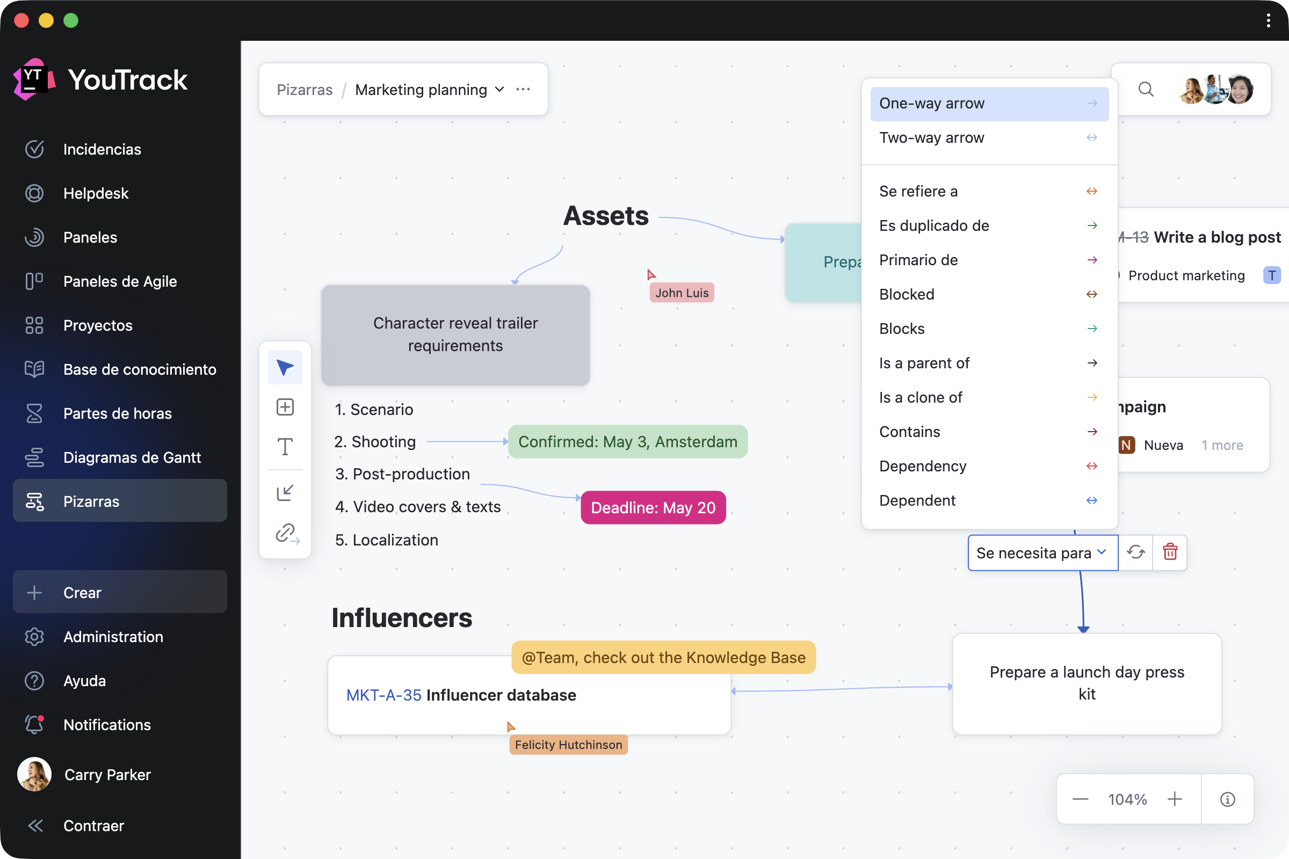1289x859 pixels.
Task: Delete the selected connector with trash icon
Action: 1170,552
